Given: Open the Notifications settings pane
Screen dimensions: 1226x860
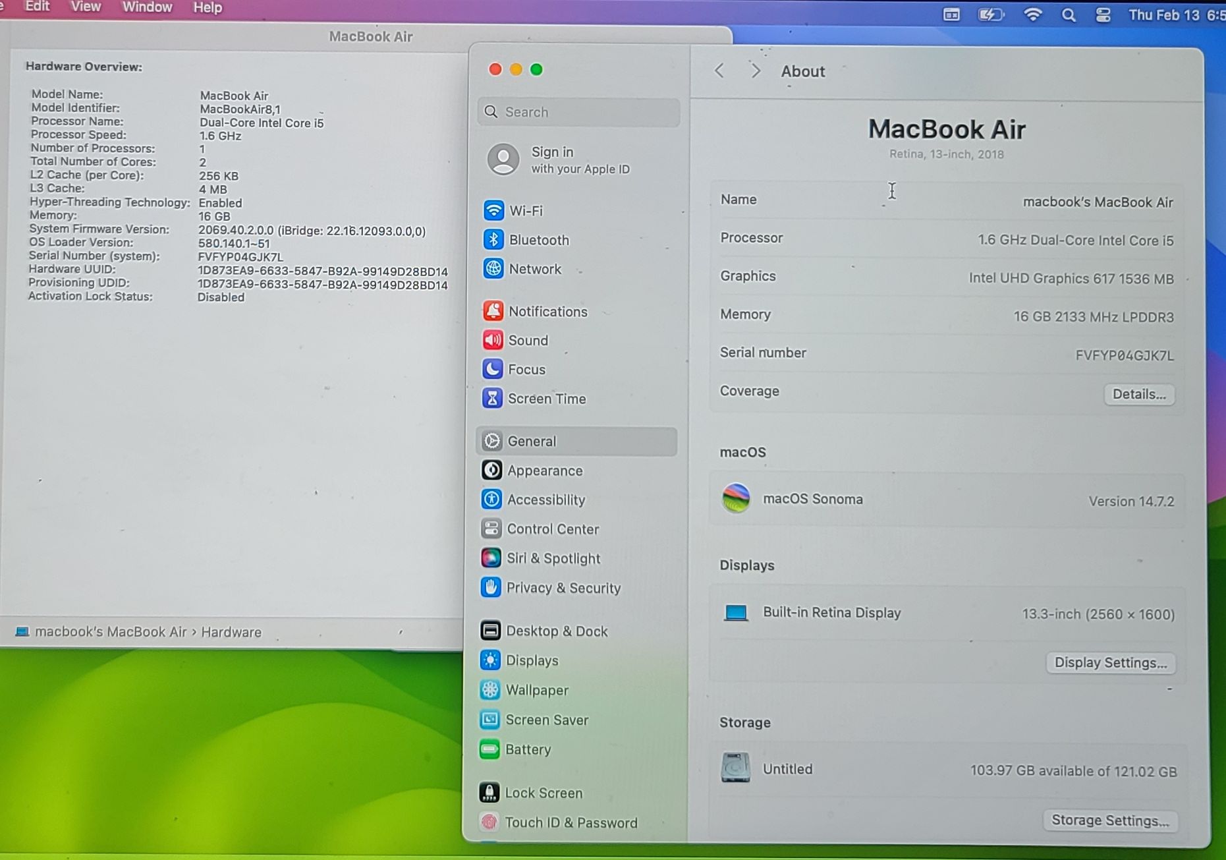Looking at the screenshot, I should click(x=547, y=312).
